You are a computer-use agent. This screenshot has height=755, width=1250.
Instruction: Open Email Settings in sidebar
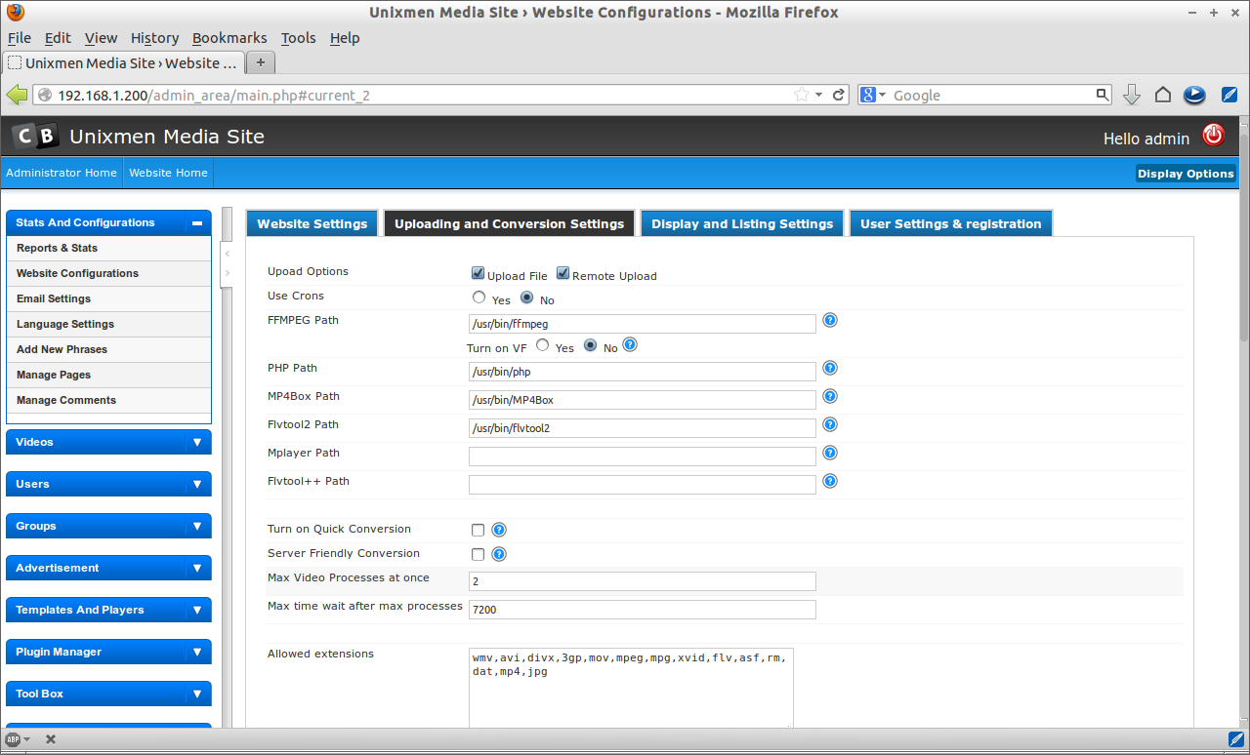point(108,298)
